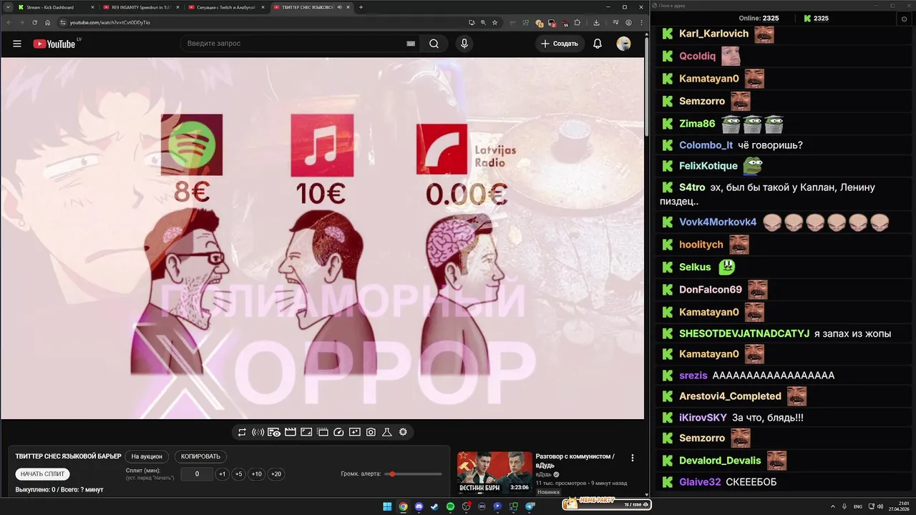The width and height of the screenshot is (916, 515).
Task: Click the sparkle frame icon in player toolbar
Action: (355, 432)
